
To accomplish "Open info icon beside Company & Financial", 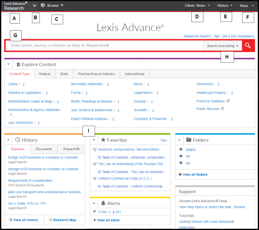I will click(172, 119).
